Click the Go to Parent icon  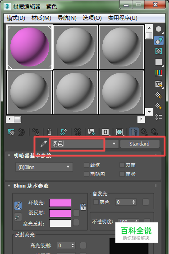pos(144,132)
